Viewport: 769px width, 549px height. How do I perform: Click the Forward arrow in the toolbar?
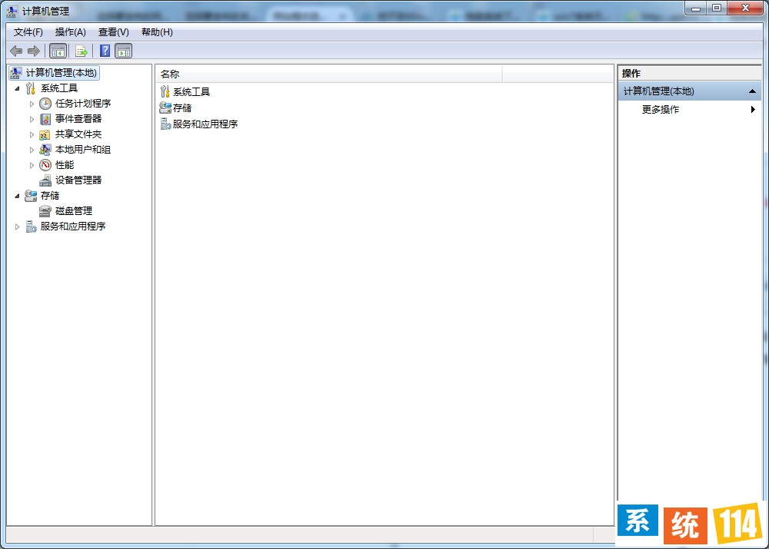coord(33,51)
